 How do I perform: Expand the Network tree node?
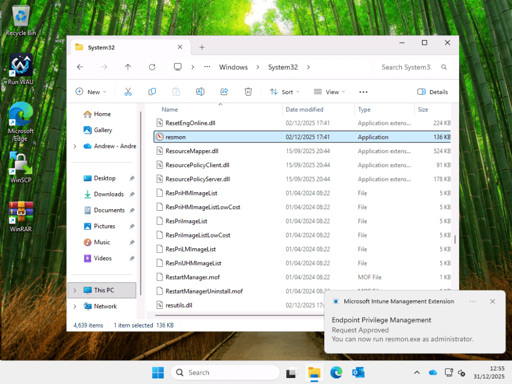tap(75, 306)
